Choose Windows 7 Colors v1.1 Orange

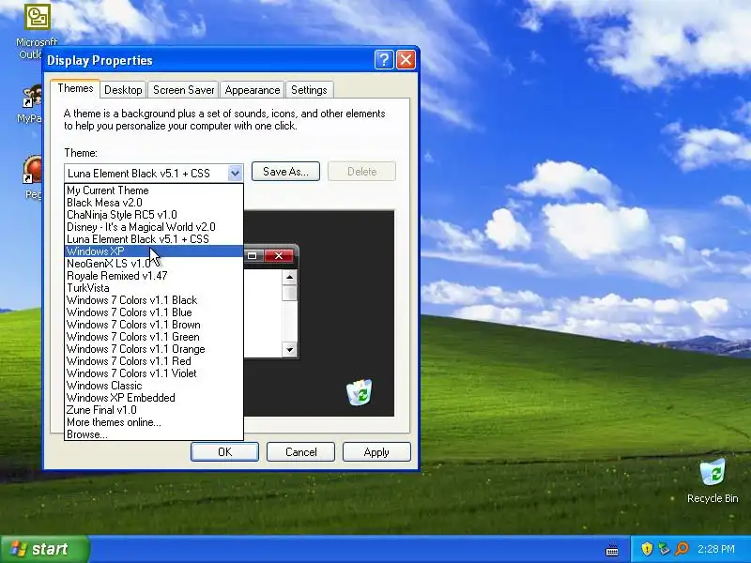tap(154, 349)
